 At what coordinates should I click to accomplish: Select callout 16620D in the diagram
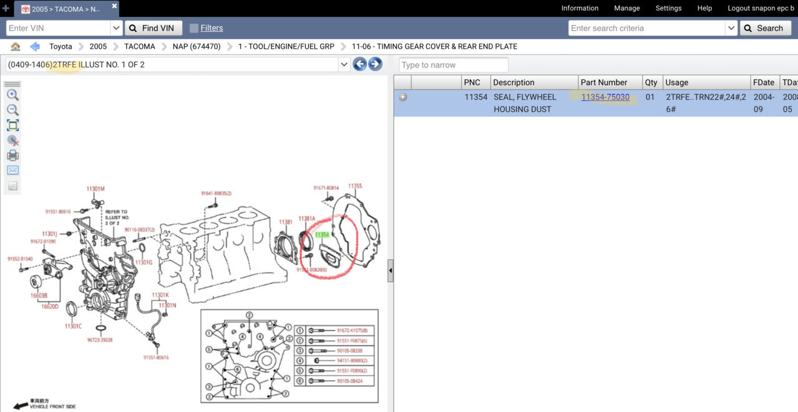click(49, 306)
